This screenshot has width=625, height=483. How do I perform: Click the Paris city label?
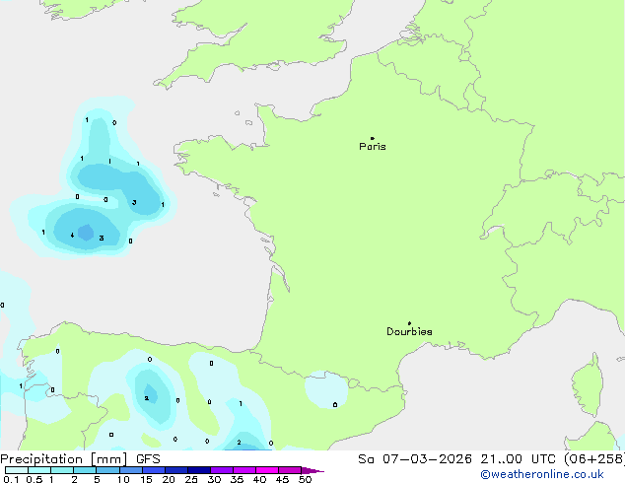(373, 147)
